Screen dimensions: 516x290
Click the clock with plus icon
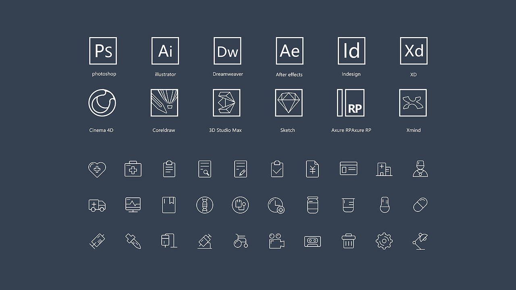click(x=276, y=205)
